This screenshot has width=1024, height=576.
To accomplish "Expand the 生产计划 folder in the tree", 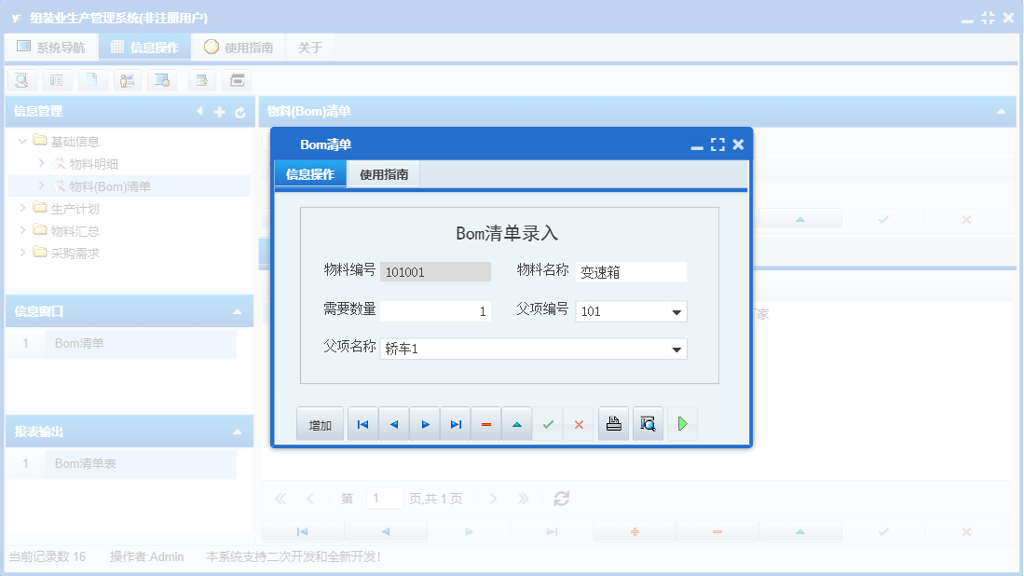I will click(x=23, y=209).
